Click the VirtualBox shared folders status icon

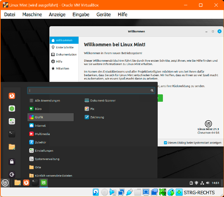138,192
